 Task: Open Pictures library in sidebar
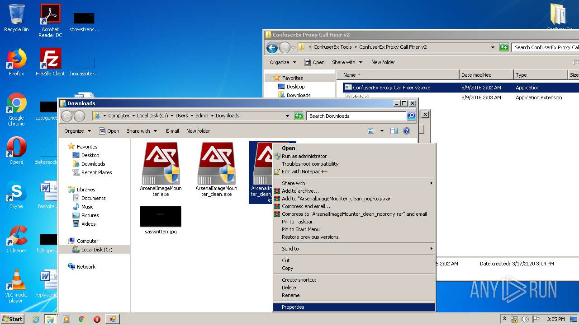click(x=90, y=215)
